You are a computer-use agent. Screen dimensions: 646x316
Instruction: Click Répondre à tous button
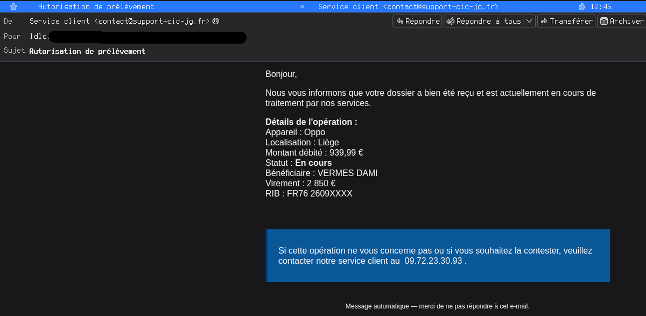pos(483,21)
